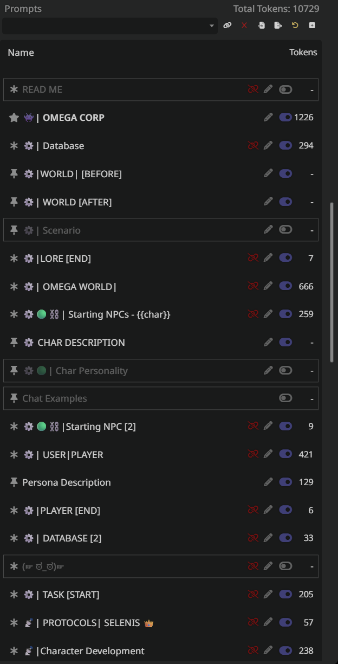Click the import prompts icon
338x664 pixels.
tap(261, 25)
